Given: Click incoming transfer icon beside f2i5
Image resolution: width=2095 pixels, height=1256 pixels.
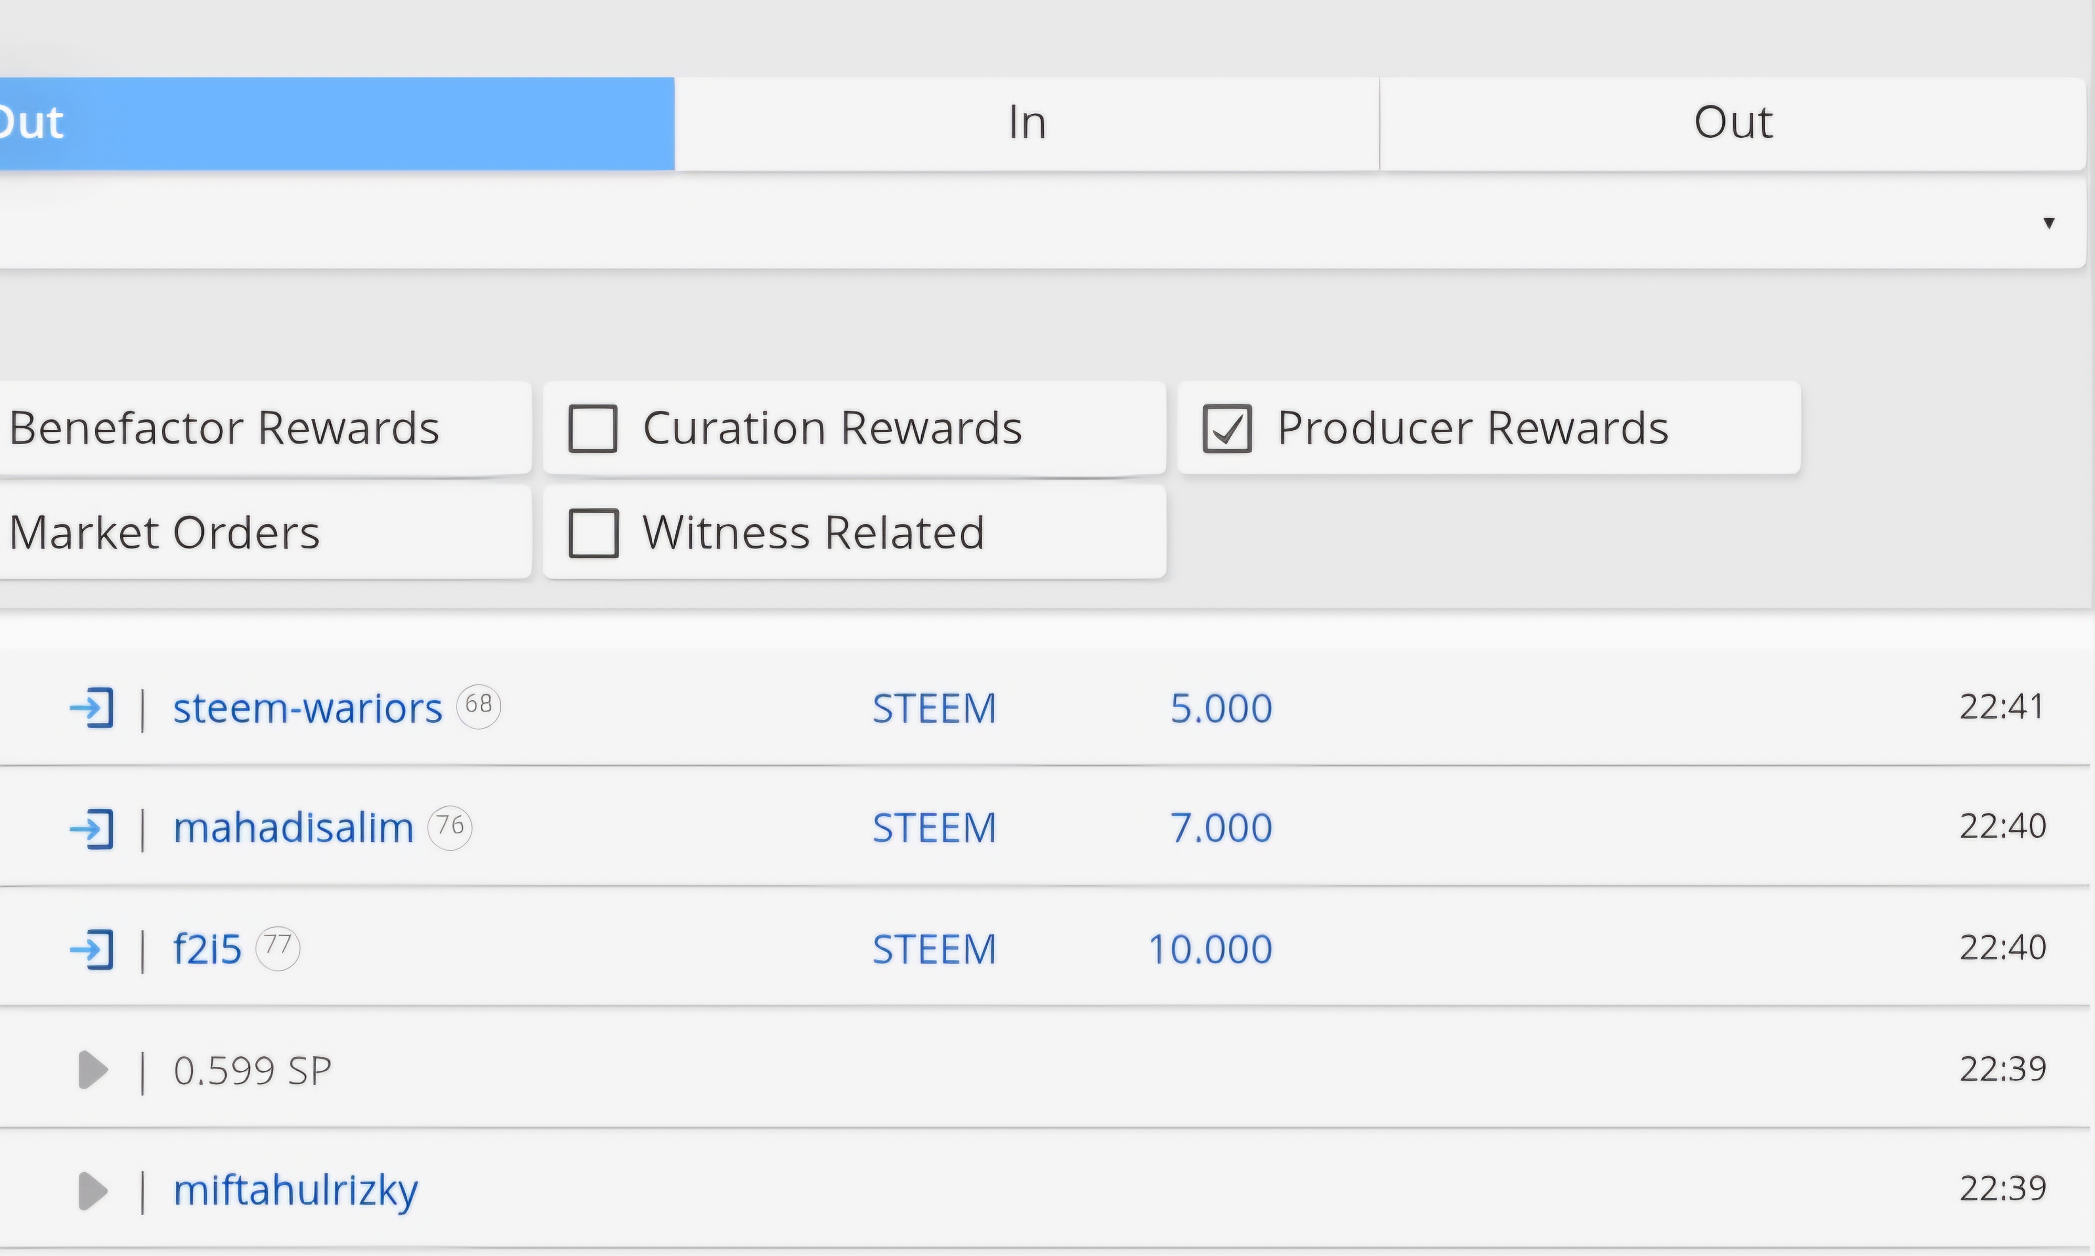Looking at the screenshot, I should (x=91, y=949).
